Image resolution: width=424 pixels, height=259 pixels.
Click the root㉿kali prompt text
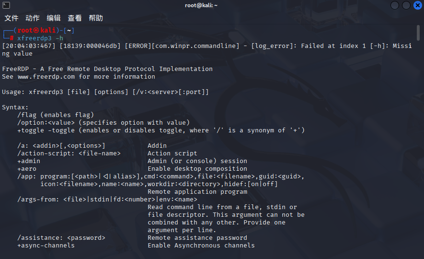36,30
